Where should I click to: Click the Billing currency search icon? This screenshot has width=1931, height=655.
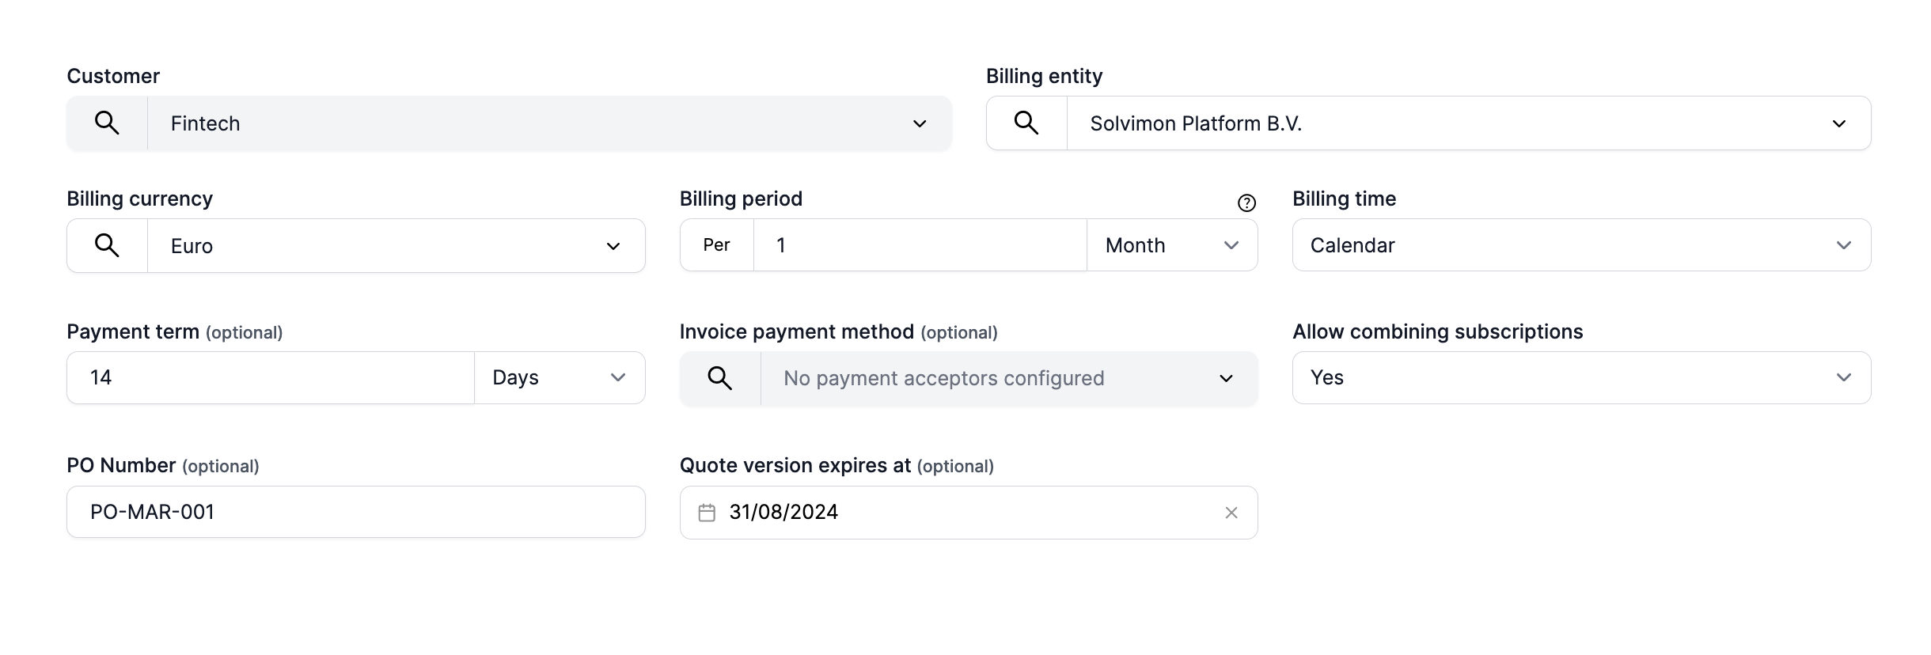[107, 246]
